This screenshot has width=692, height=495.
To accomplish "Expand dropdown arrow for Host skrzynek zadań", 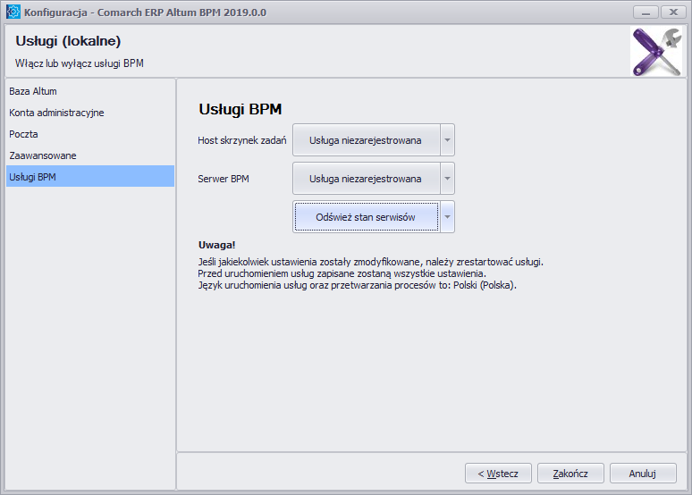I will 447,140.
